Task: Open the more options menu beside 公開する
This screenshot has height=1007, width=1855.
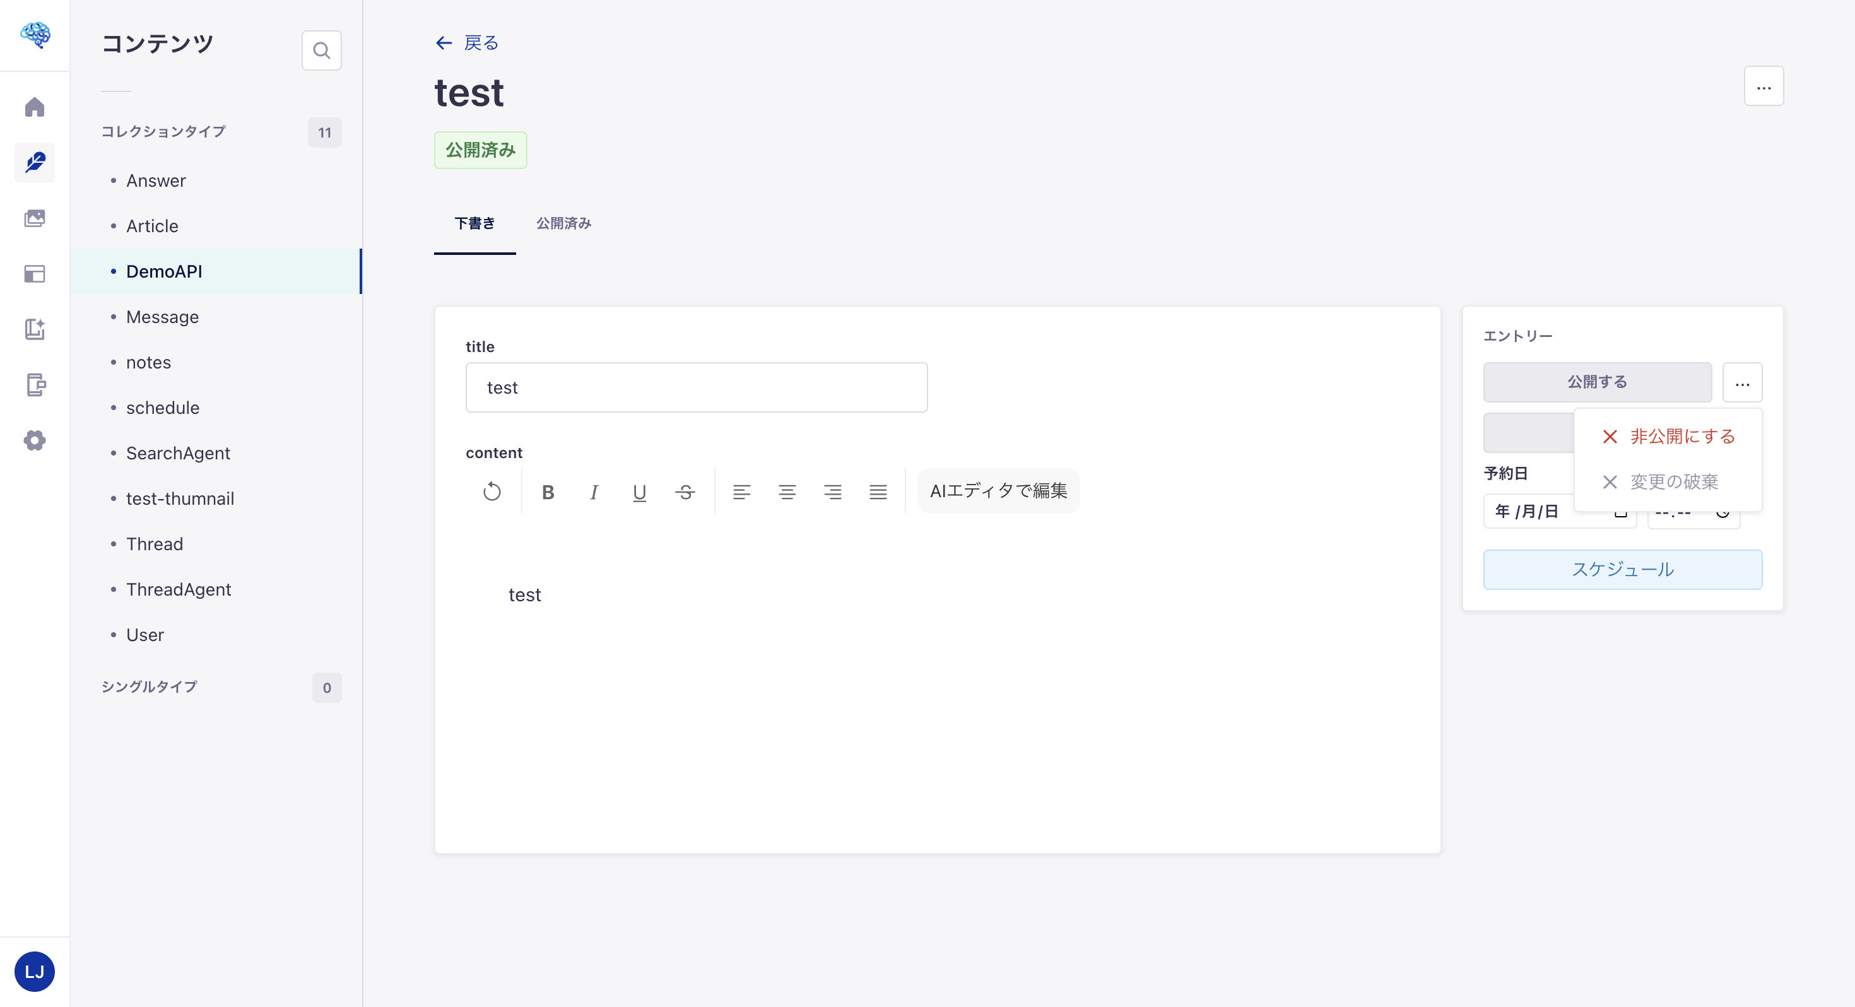Action: (1742, 382)
